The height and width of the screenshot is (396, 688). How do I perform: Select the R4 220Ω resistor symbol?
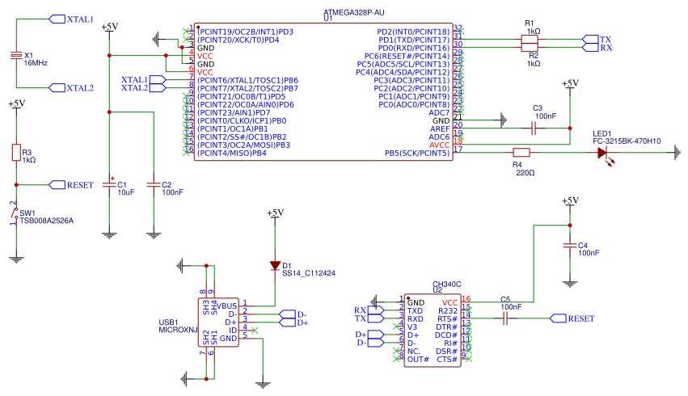pyautogui.click(x=521, y=153)
